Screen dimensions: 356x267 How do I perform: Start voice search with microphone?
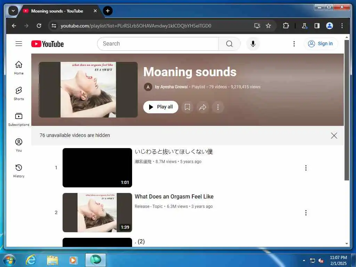[253, 43]
